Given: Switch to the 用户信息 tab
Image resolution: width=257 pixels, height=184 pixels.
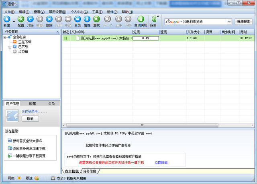Looking at the screenshot, I should 12,103.
